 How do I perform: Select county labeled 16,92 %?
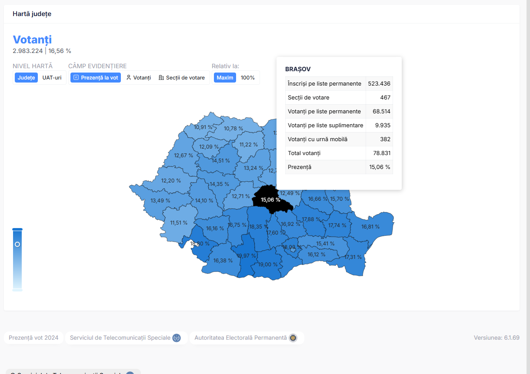tap(290, 224)
